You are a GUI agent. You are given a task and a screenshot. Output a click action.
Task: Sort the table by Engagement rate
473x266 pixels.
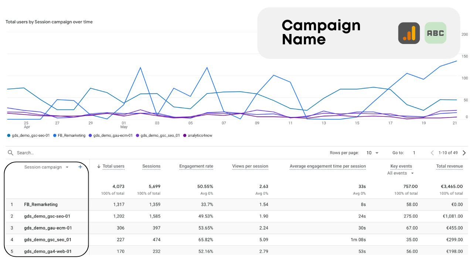point(196,166)
